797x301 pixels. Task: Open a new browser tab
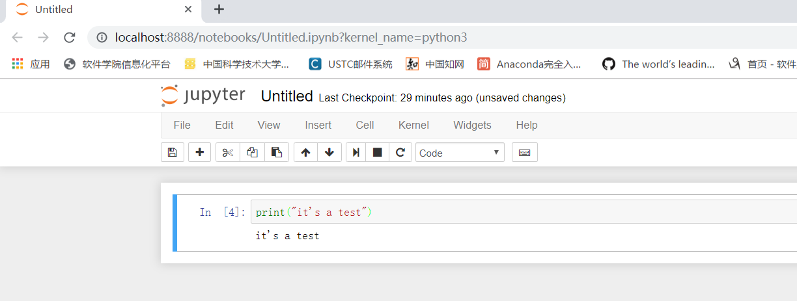pyautogui.click(x=219, y=9)
